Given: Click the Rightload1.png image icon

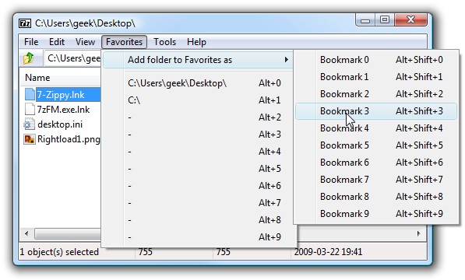Looking at the screenshot, I should pos(30,138).
